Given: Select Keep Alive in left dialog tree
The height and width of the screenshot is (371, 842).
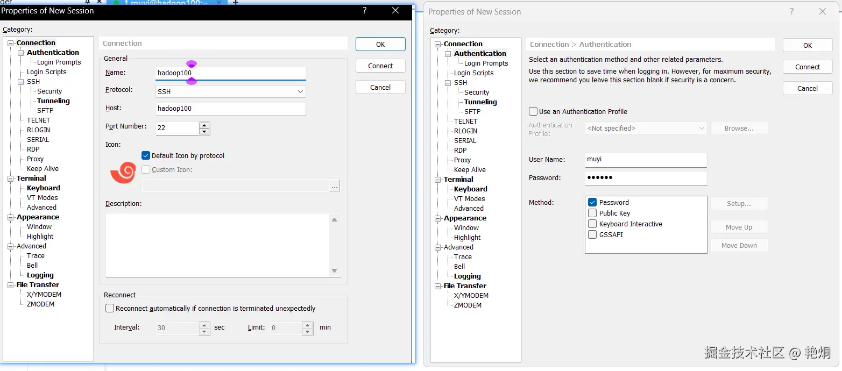Looking at the screenshot, I should [x=43, y=169].
